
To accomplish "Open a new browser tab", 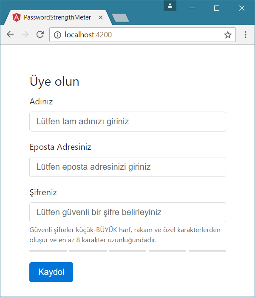I will [x=120, y=18].
